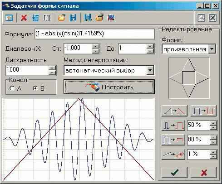Click into the Формула input field

(94, 34)
